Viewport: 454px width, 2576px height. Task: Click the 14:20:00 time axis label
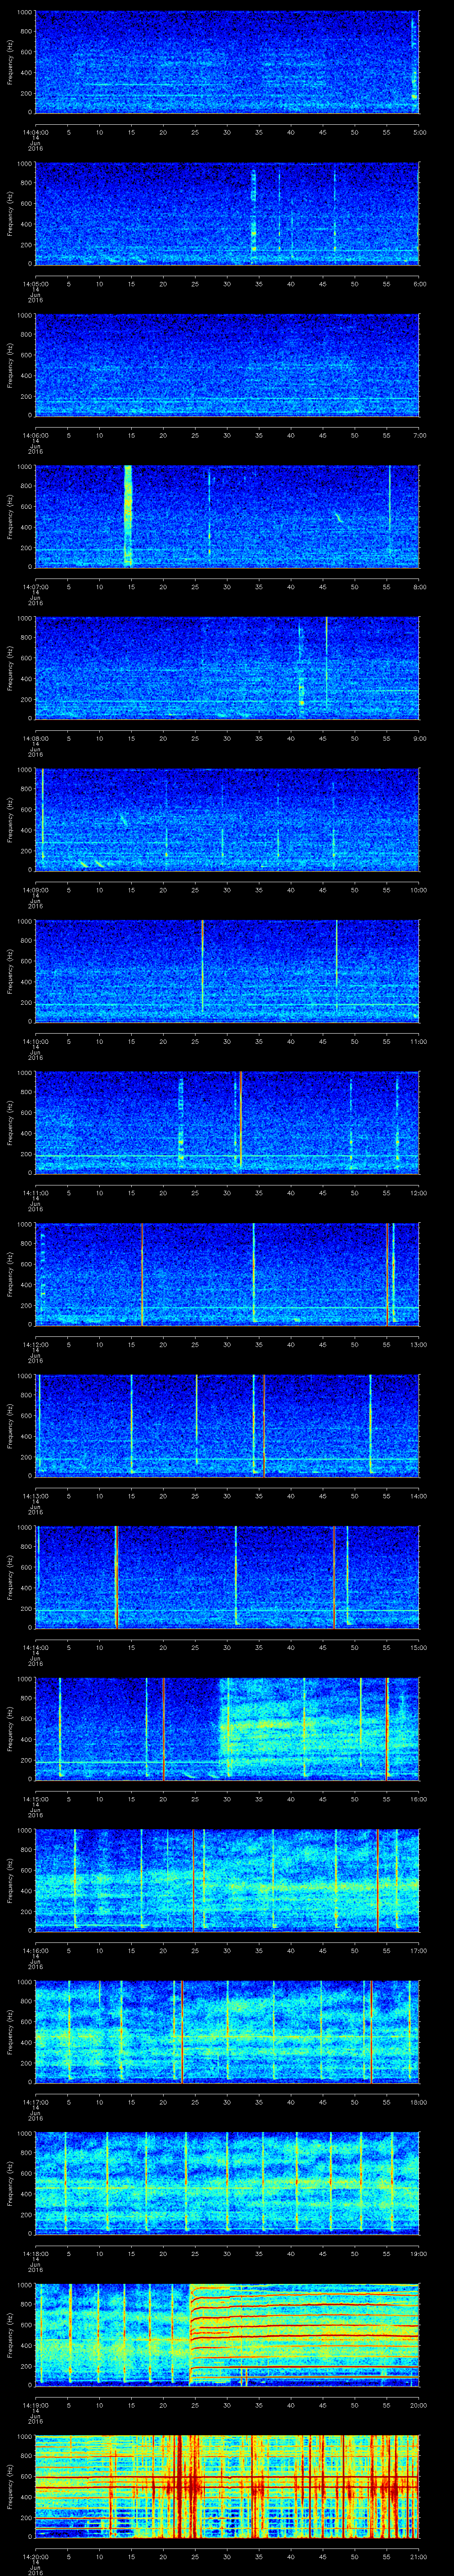pos(36,2556)
